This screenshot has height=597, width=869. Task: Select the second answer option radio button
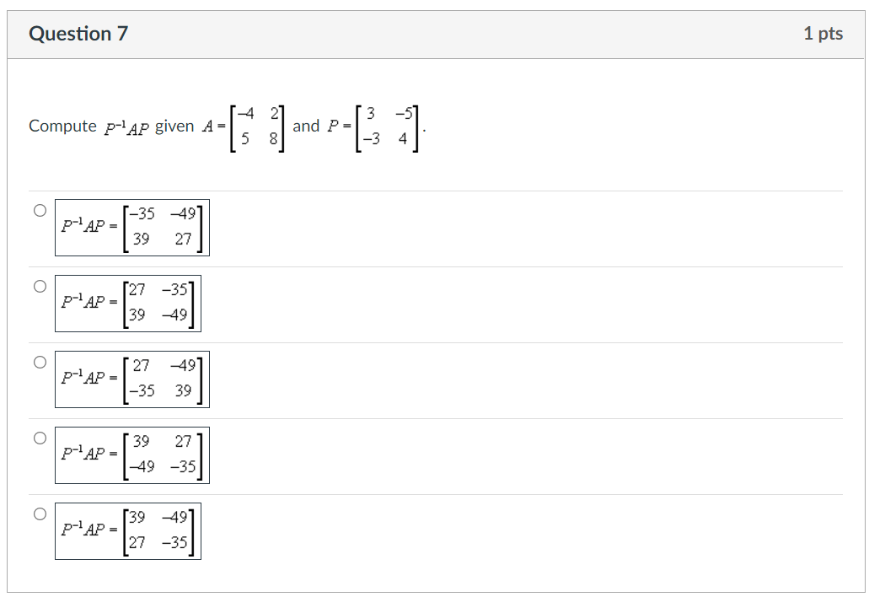click(39, 286)
